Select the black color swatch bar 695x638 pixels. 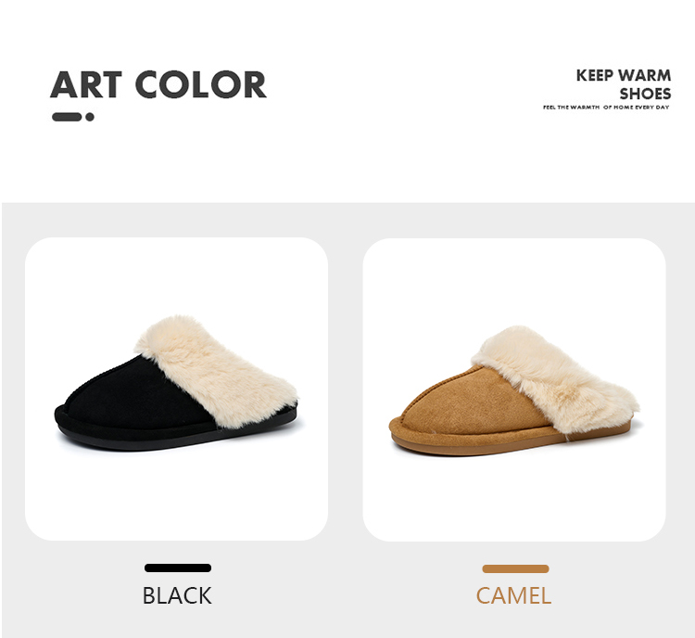click(x=178, y=568)
